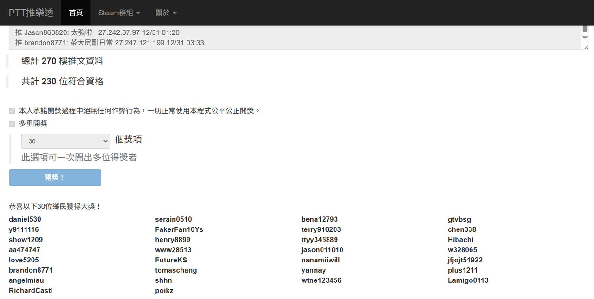Click winner name terry910203
The width and height of the screenshot is (594, 299).
coord(321,229)
